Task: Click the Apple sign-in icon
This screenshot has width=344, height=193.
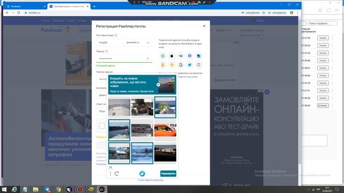Action: coord(172,56)
